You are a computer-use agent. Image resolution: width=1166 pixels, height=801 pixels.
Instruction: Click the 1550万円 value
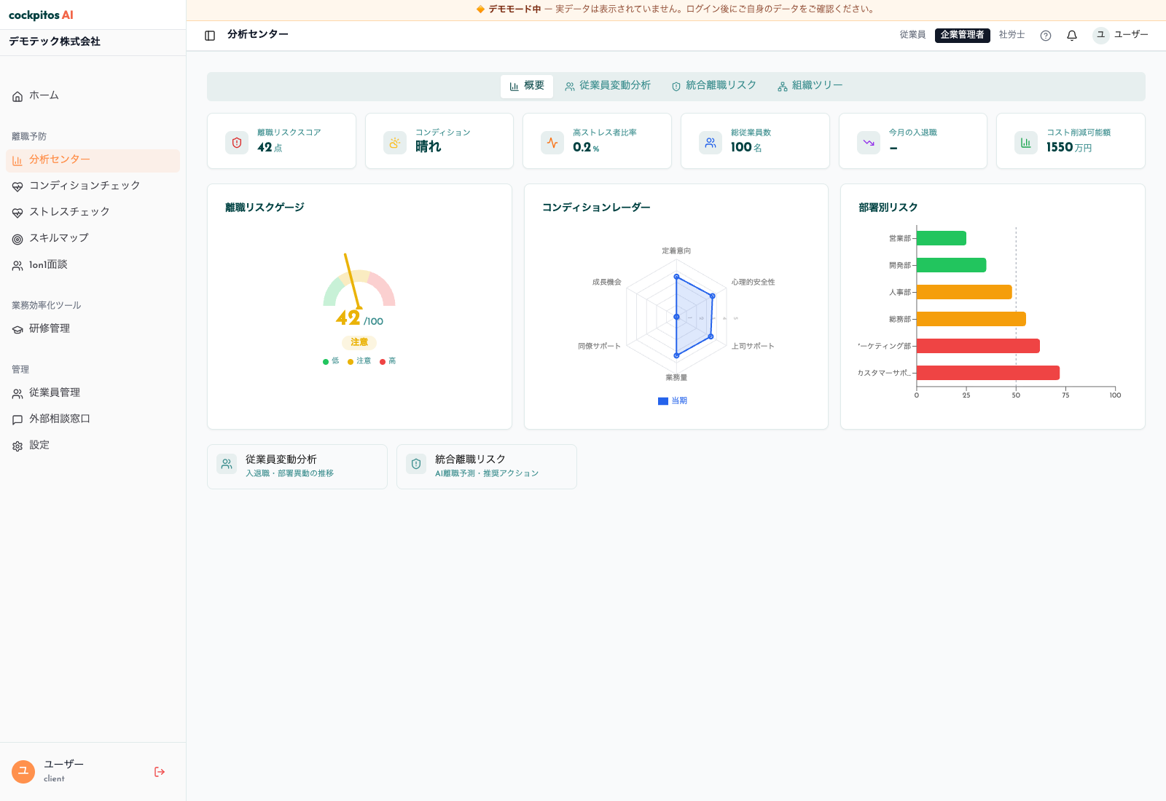click(1069, 147)
